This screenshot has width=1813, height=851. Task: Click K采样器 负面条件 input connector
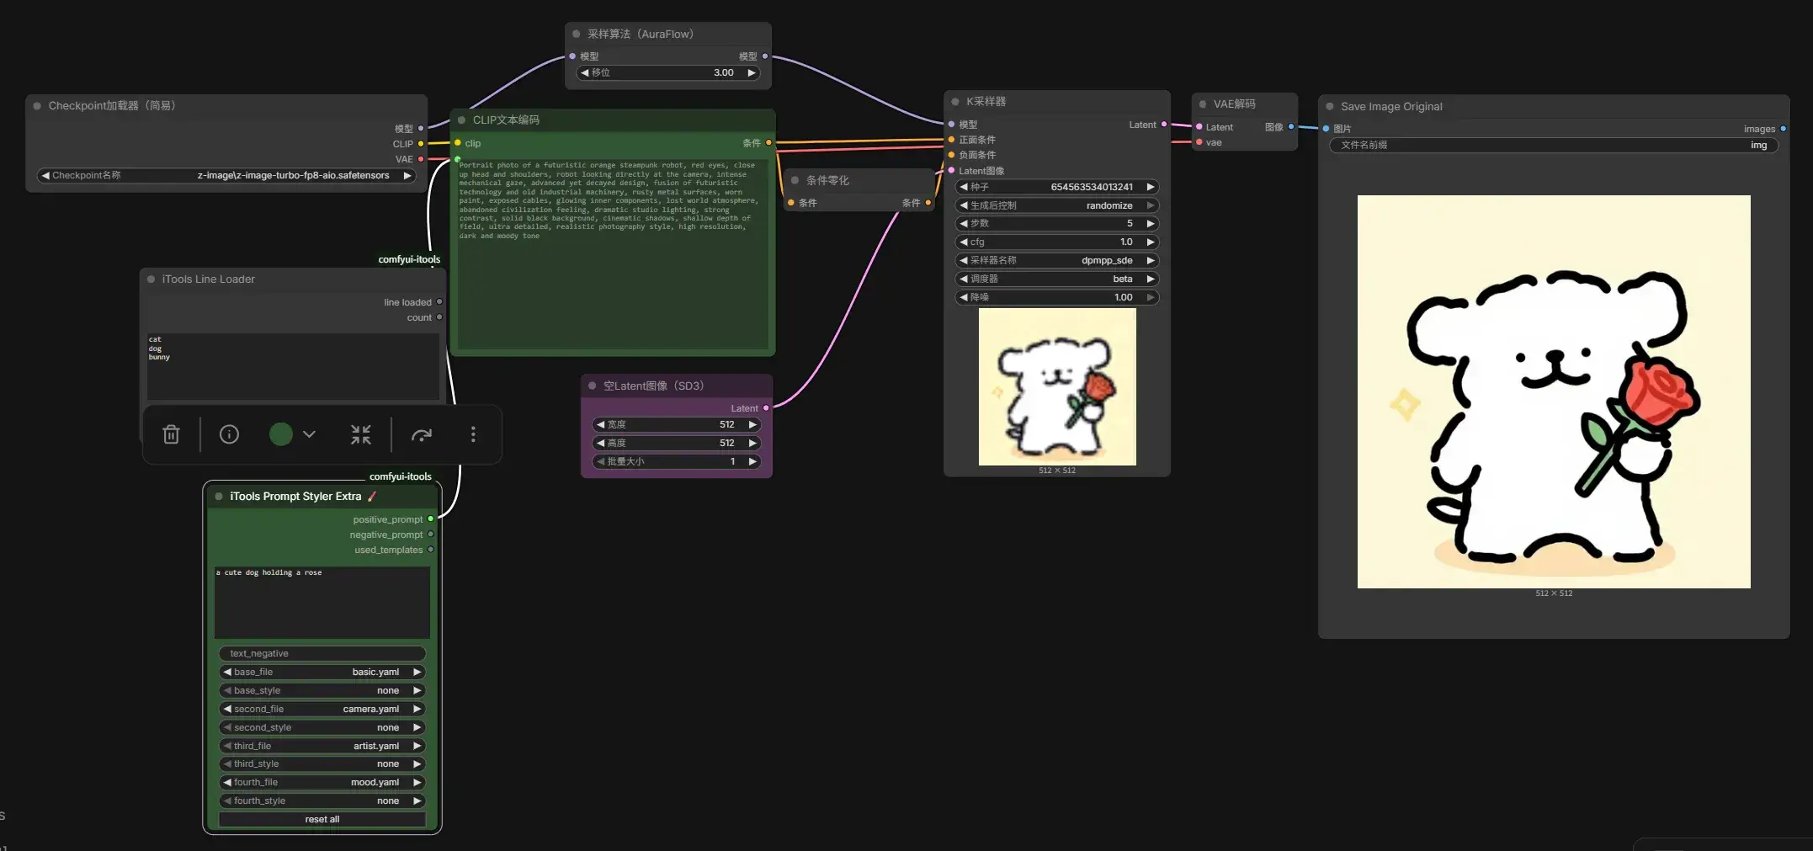tap(951, 155)
